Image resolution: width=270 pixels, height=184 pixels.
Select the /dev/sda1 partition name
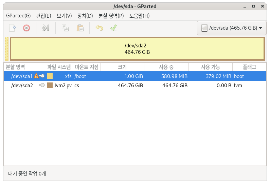[x=22, y=76]
